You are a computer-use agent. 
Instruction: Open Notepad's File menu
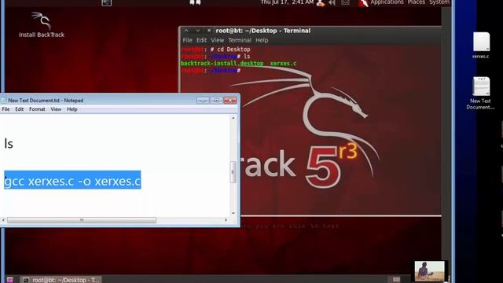coord(6,109)
